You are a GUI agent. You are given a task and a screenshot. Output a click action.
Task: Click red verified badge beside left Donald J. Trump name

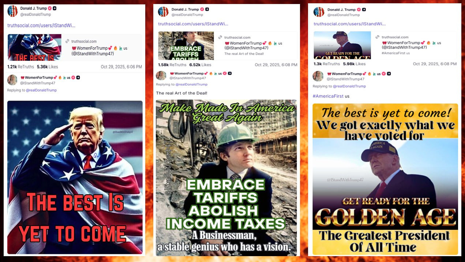click(x=50, y=8)
